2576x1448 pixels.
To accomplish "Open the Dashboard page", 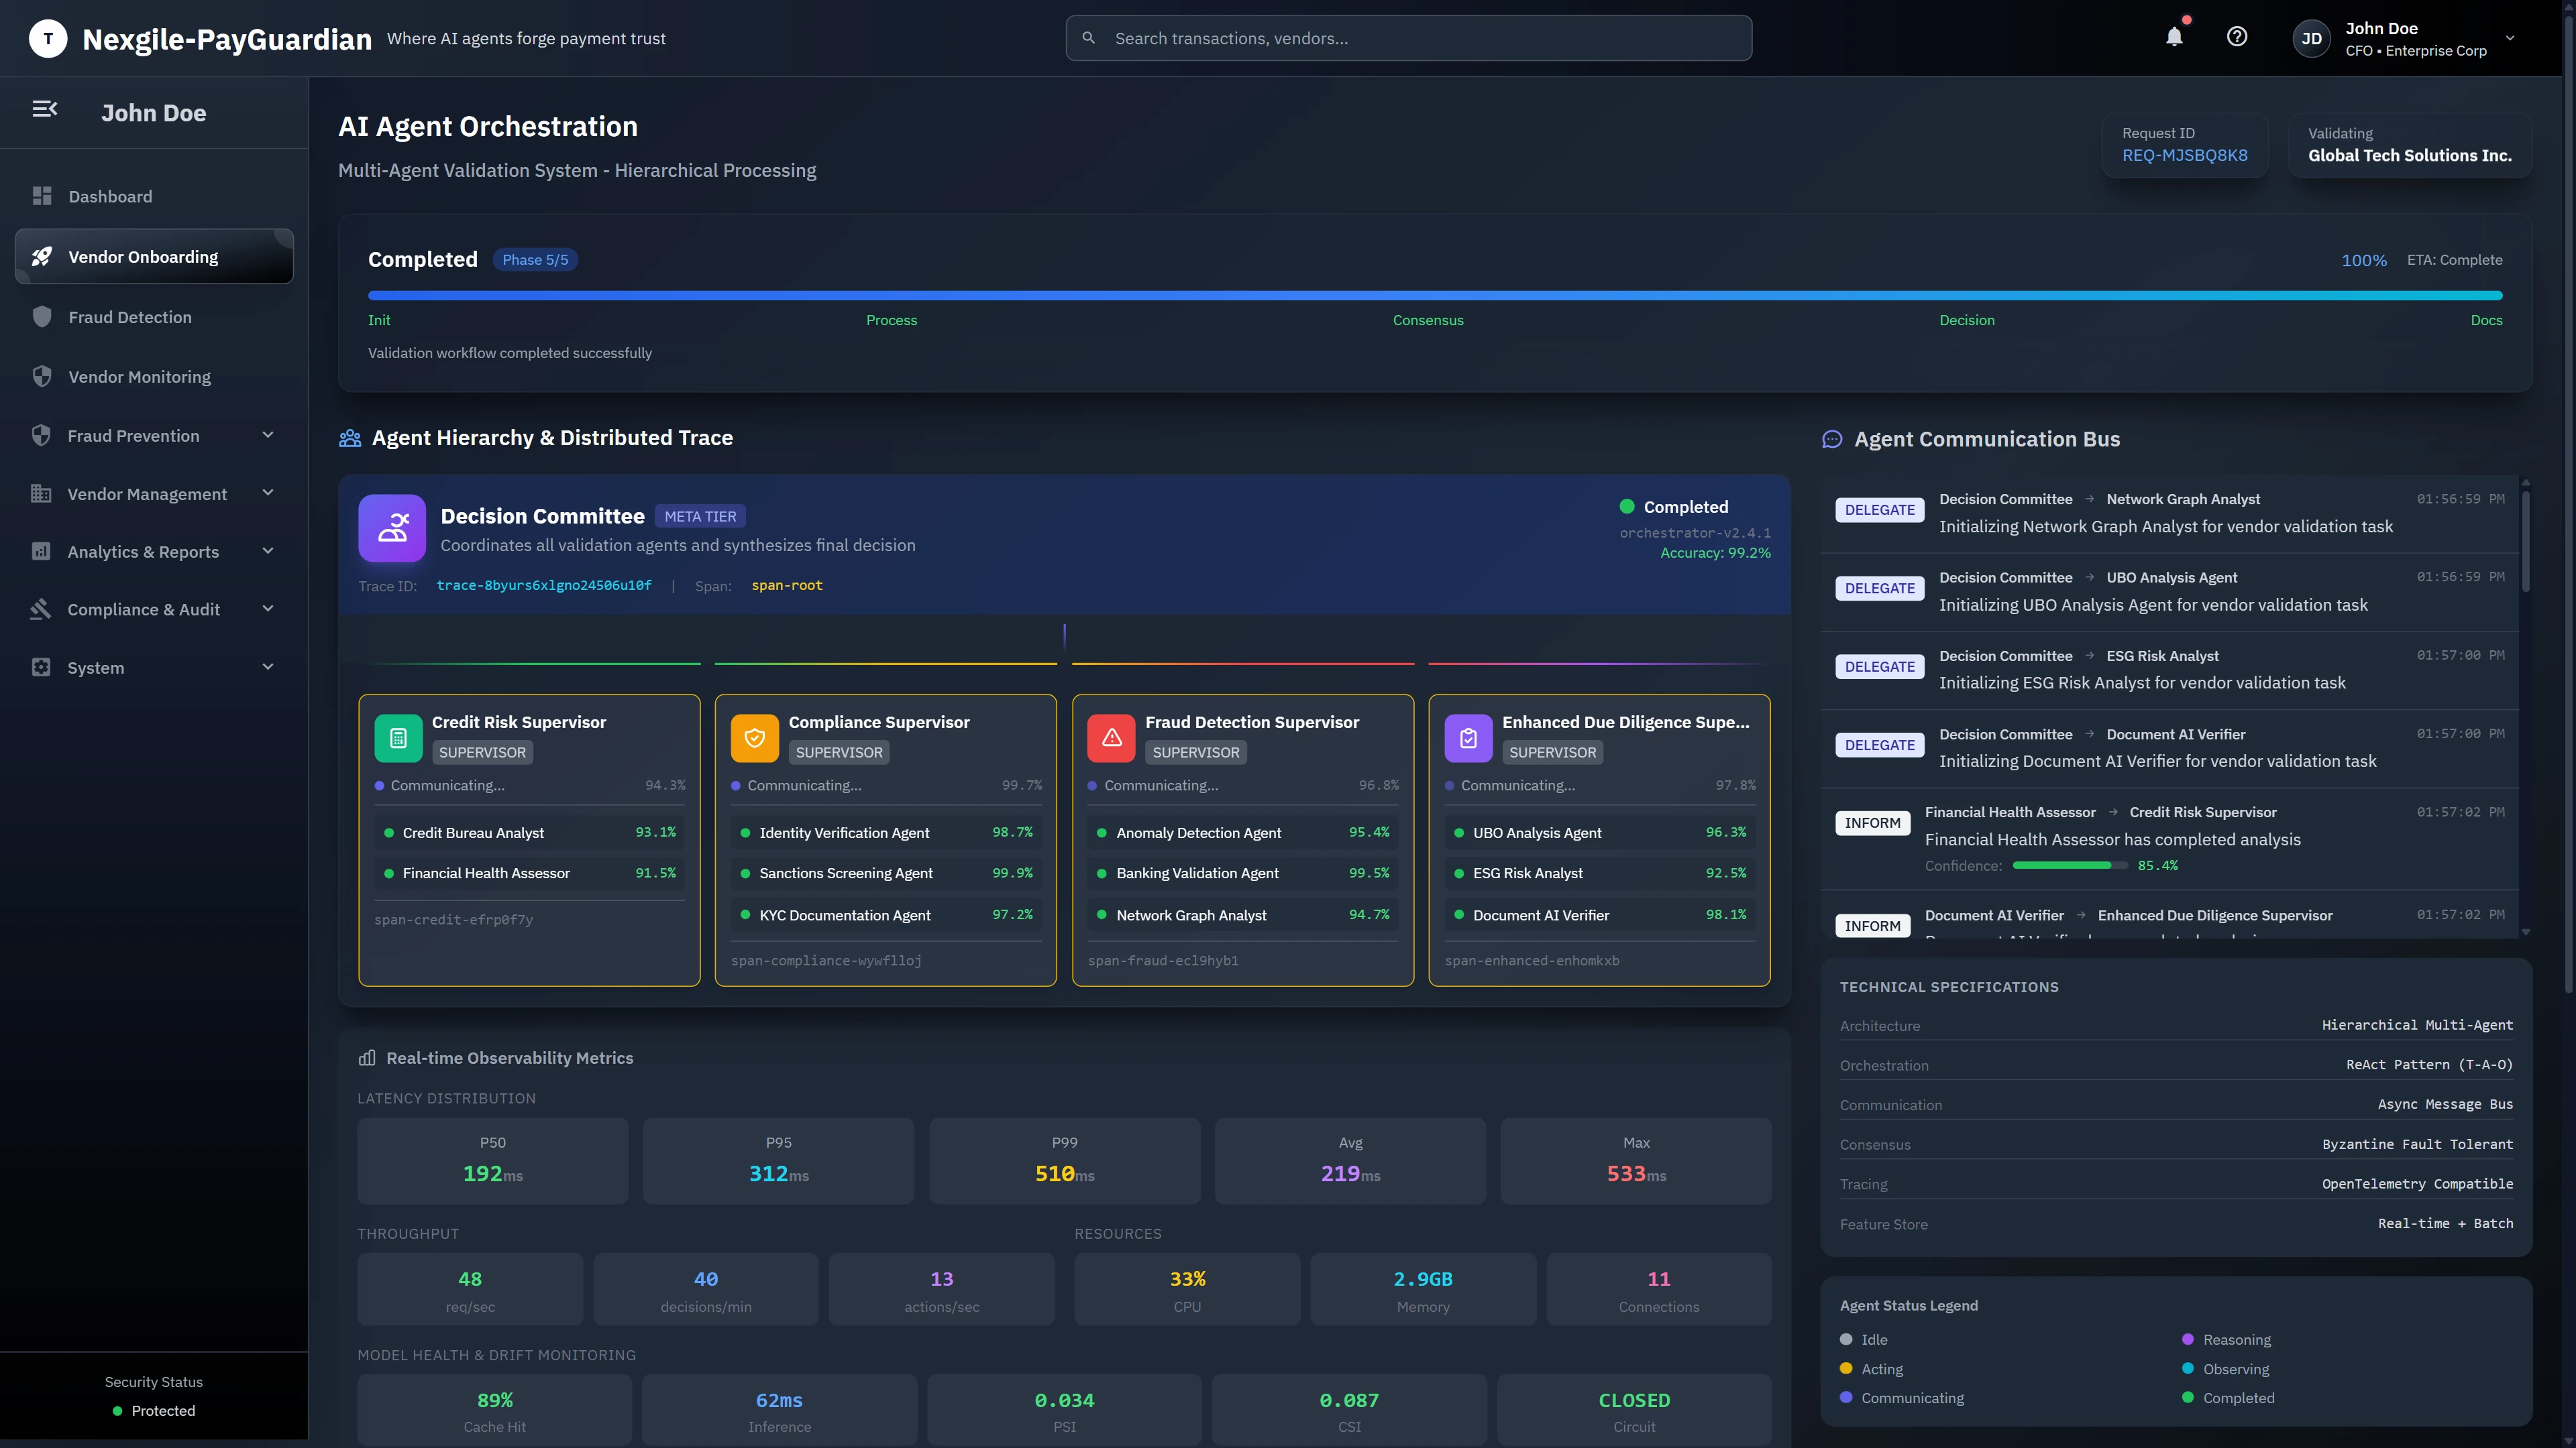I will pyautogui.click(x=110, y=196).
